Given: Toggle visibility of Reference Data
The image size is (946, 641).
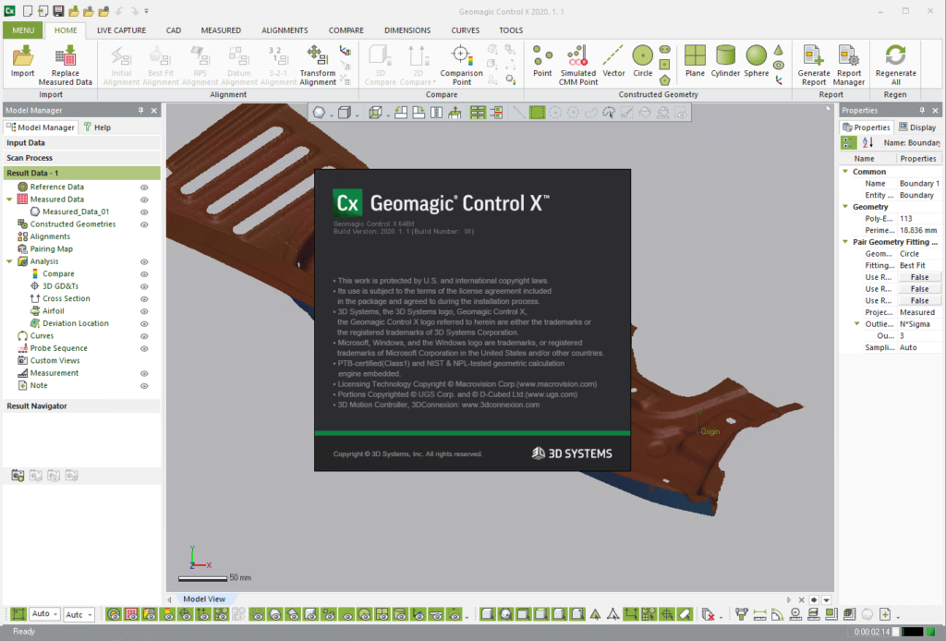Looking at the screenshot, I should [144, 187].
